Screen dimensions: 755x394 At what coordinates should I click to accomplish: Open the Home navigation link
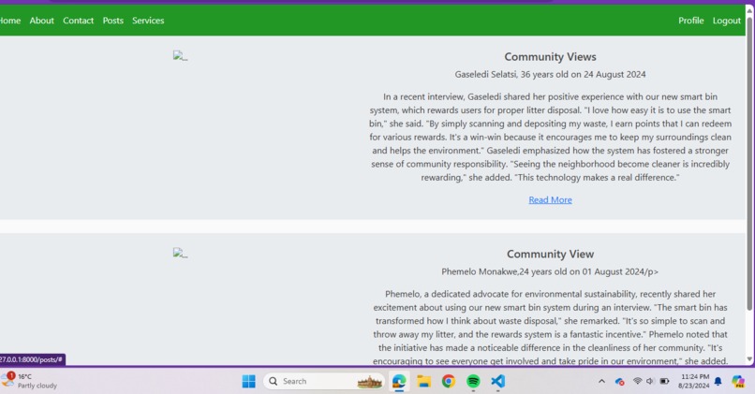coord(9,21)
